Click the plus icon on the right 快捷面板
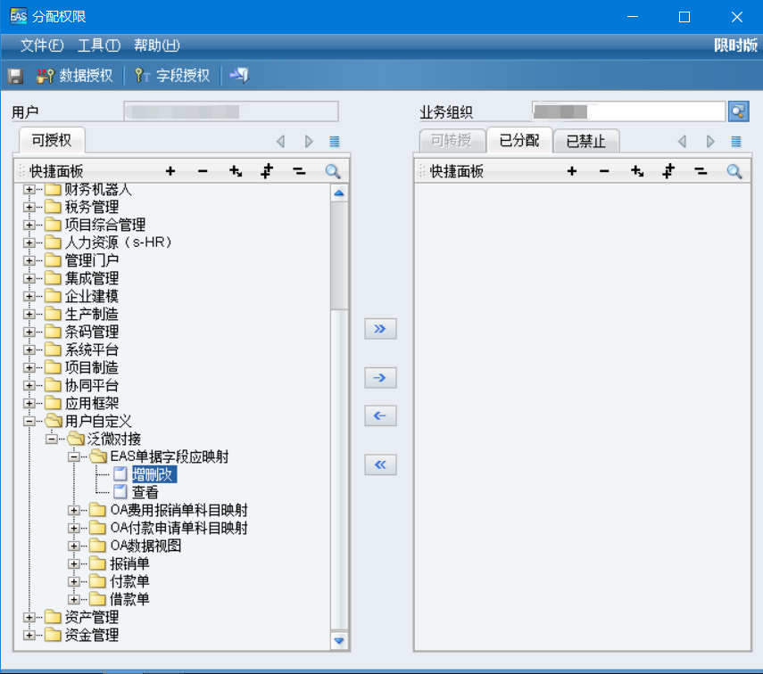 point(572,169)
